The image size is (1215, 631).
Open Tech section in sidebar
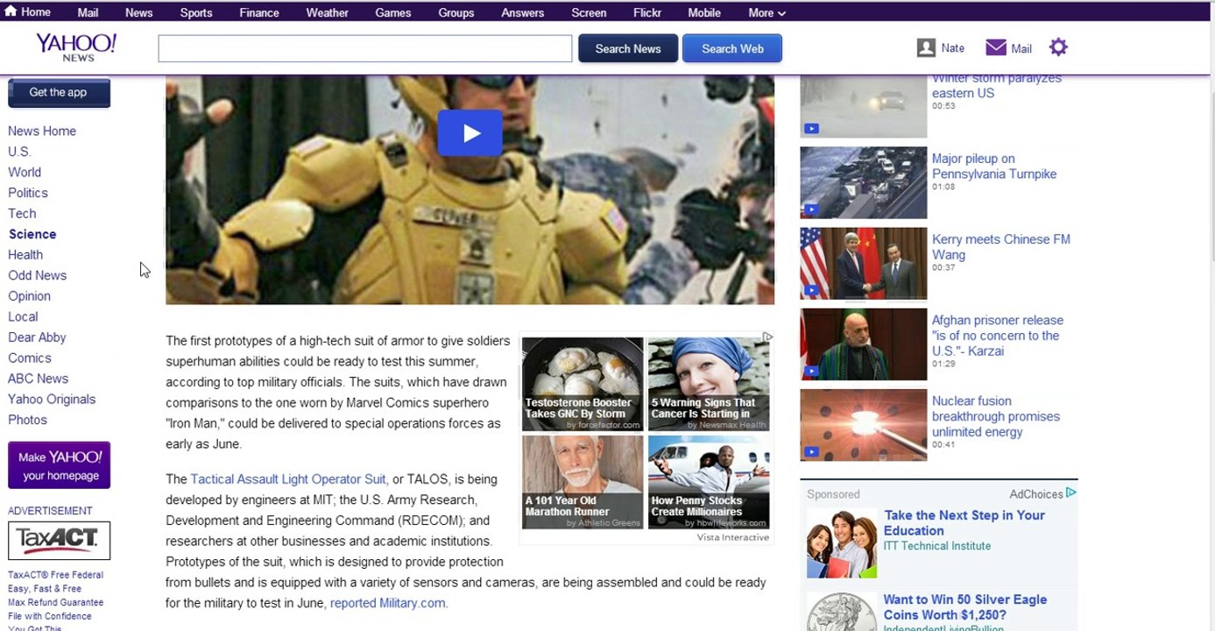pyautogui.click(x=22, y=214)
